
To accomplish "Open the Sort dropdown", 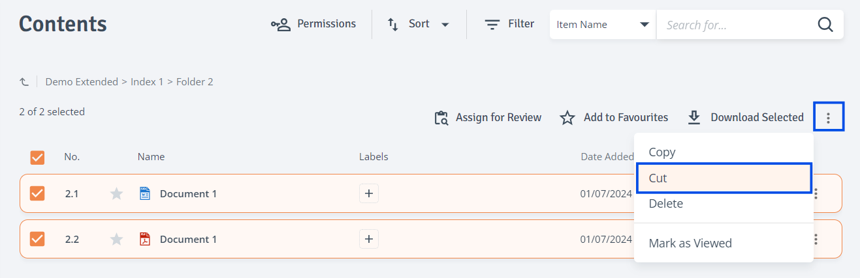I will tap(419, 24).
